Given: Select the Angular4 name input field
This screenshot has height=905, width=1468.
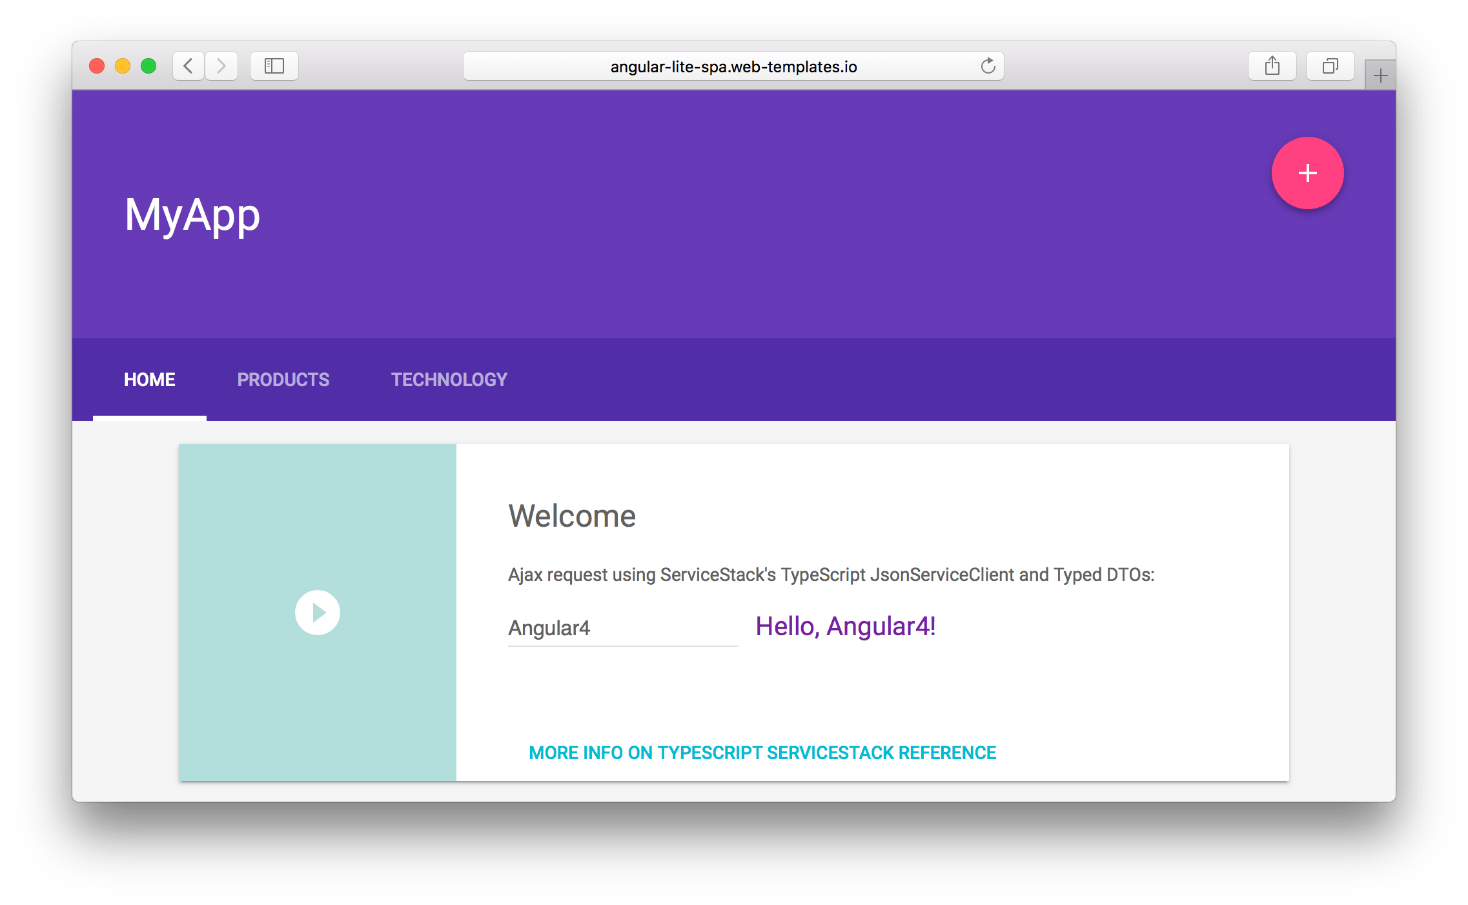Looking at the screenshot, I should pos(621,627).
